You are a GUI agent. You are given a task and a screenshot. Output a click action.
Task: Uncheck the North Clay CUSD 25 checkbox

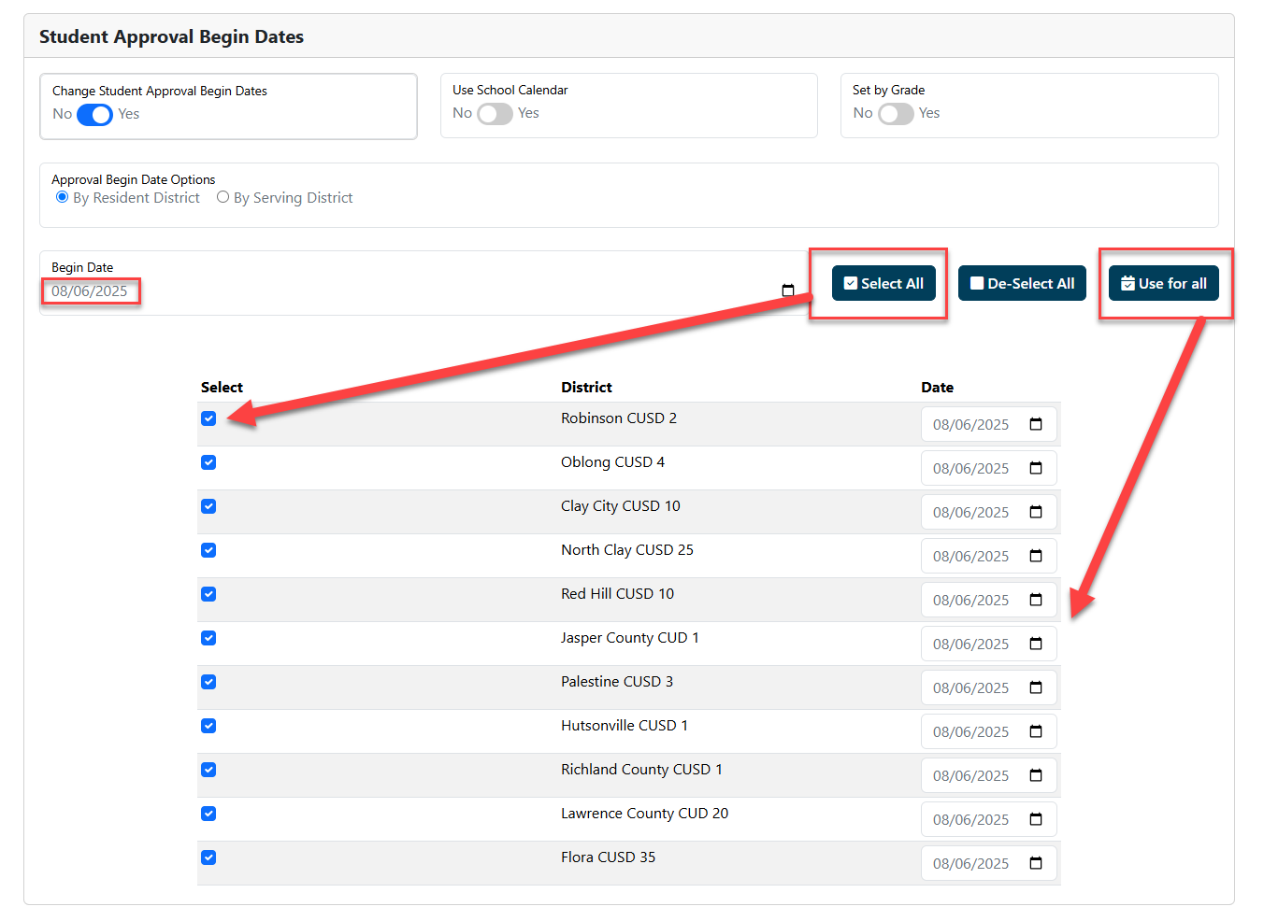pos(208,550)
